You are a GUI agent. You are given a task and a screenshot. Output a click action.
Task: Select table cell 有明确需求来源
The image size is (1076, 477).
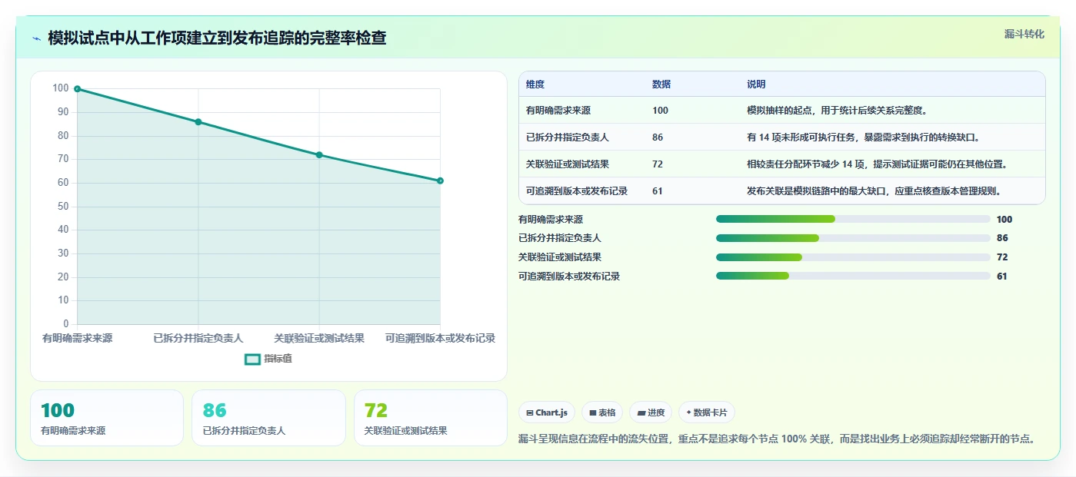[x=558, y=111]
